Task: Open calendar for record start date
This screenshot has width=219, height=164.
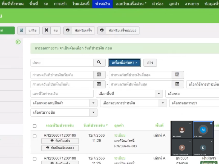Action: click(x=99, y=84)
